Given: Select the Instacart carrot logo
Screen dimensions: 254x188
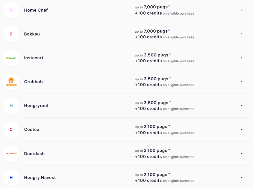Looking at the screenshot, I should 11,58.
